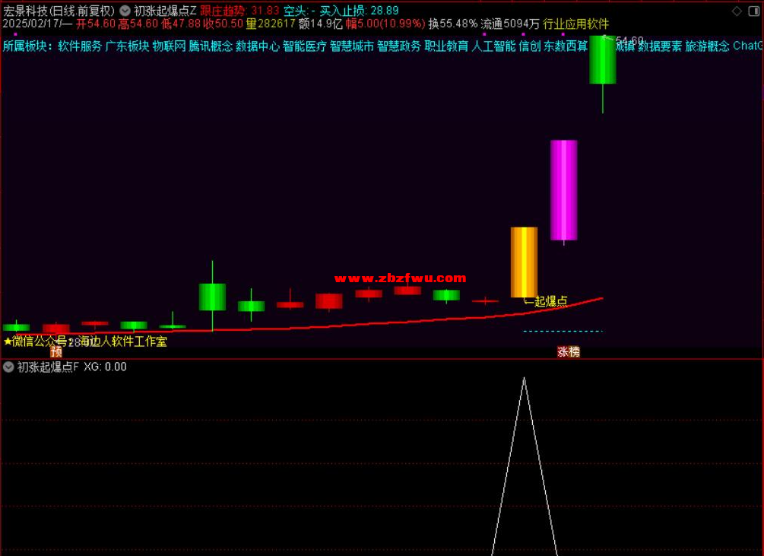
Task: Open the 初涨起爆点F indicator dropdown arrow
Action: click(8, 367)
